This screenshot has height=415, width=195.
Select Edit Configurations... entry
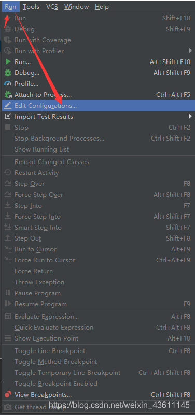(99, 105)
